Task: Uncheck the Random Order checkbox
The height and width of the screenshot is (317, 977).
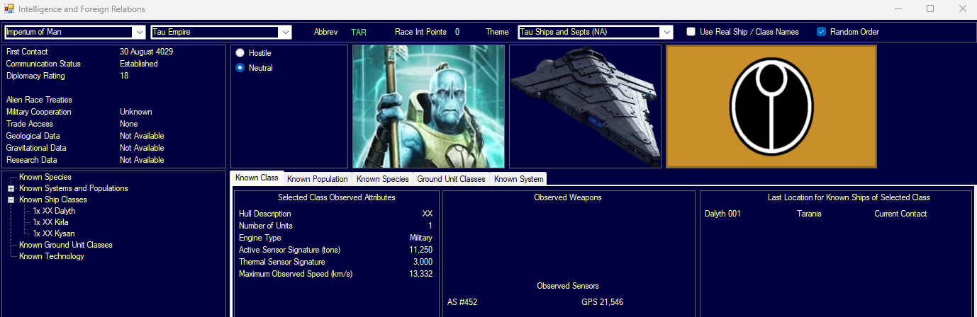Action: point(821,32)
